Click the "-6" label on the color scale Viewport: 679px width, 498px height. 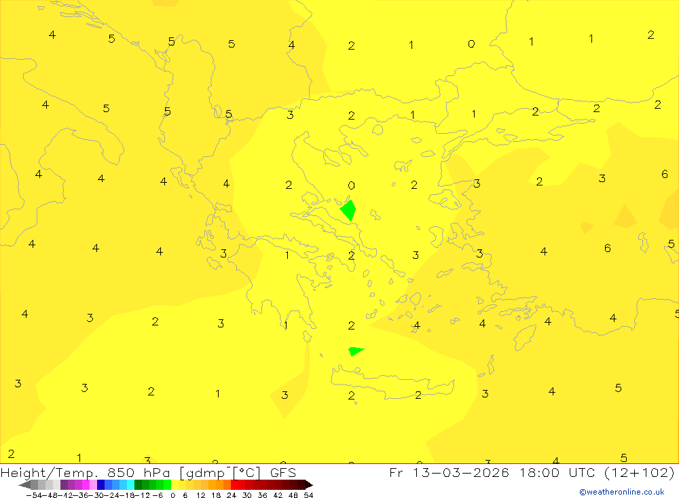pyautogui.click(x=158, y=495)
